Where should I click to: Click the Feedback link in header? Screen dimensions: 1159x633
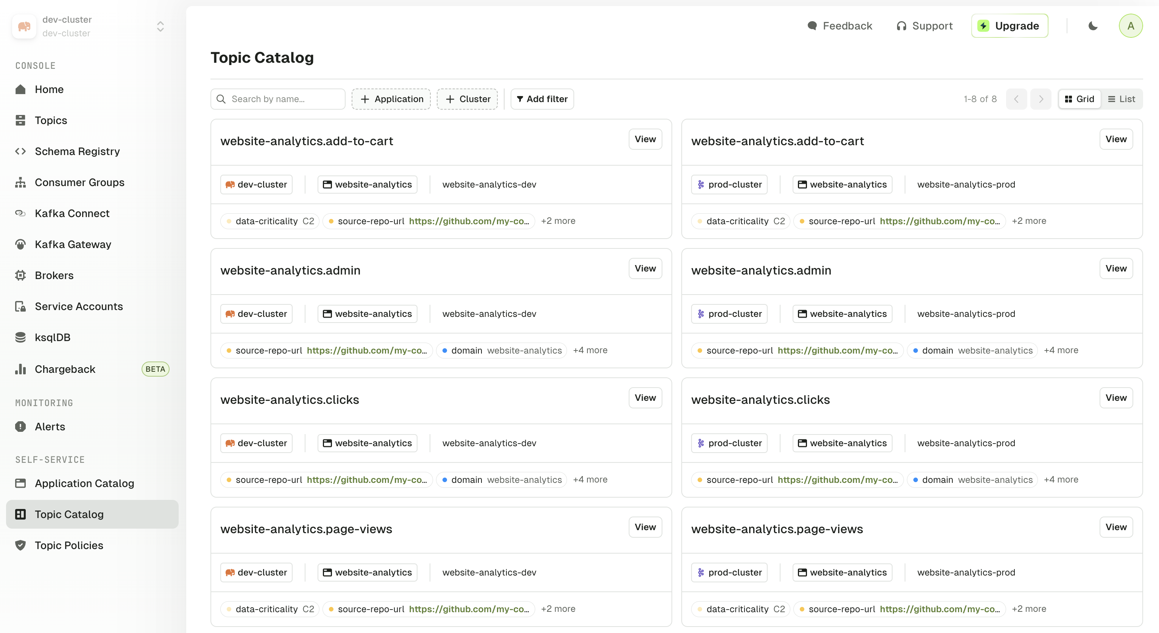click(x=840, y=26)
